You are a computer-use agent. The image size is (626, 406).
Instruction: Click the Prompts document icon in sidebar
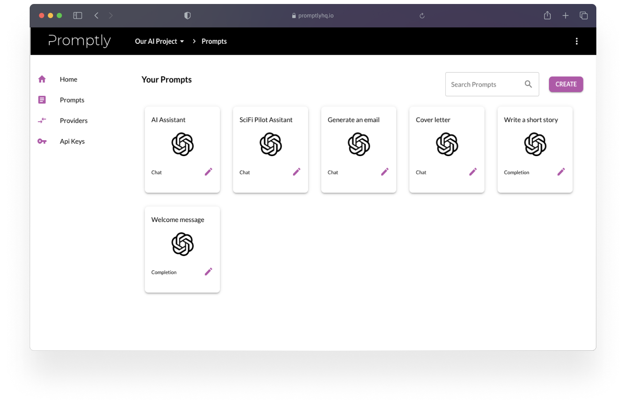[x=42, y=100]
